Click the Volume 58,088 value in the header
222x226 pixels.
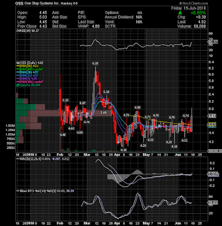pos(200,26)
